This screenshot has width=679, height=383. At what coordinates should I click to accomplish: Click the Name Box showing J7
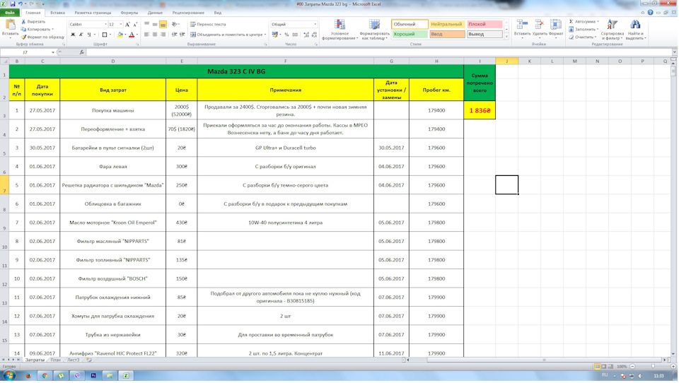click(x=25, y=52)
